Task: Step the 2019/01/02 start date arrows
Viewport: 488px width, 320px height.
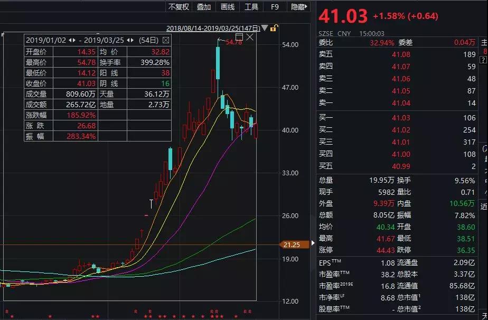Action: (72, 40)
